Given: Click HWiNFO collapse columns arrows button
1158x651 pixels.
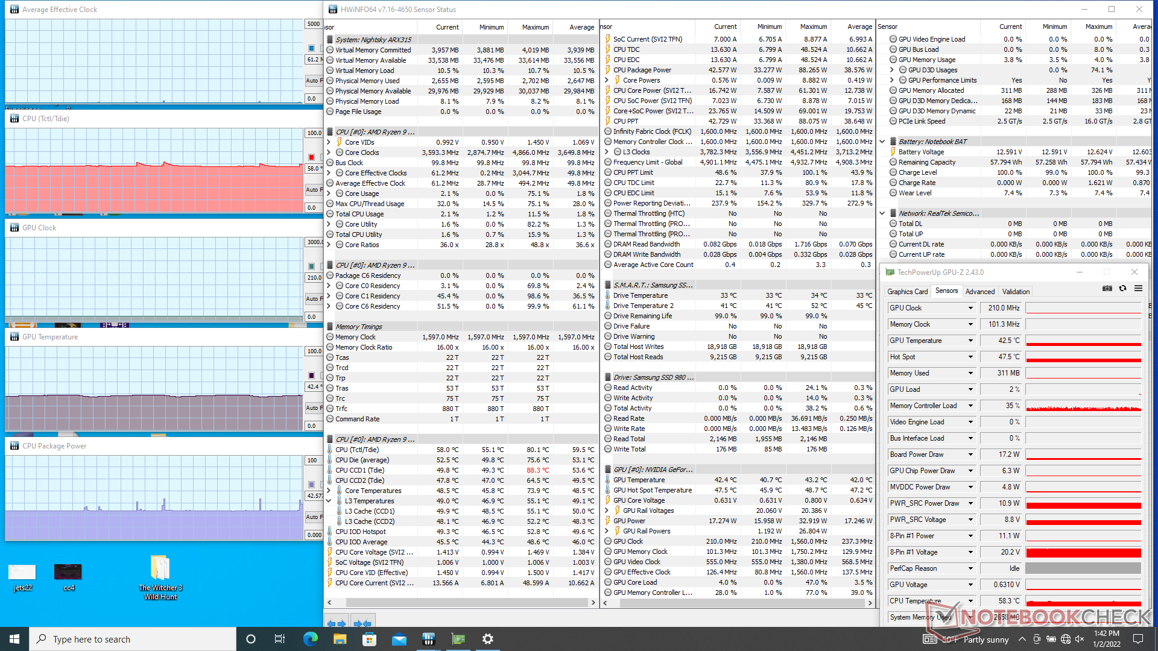Looking at the screenshot, I should pyautogui.click(x=362, y=623).
